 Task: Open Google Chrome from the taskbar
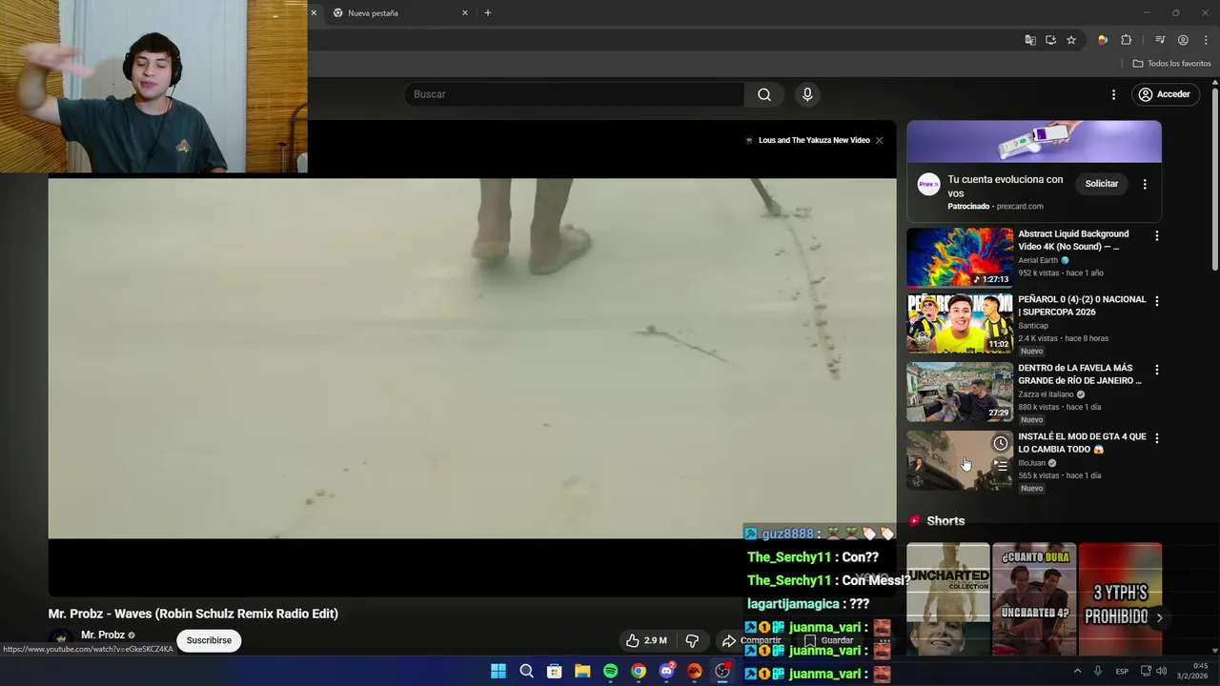pos(639,672)
